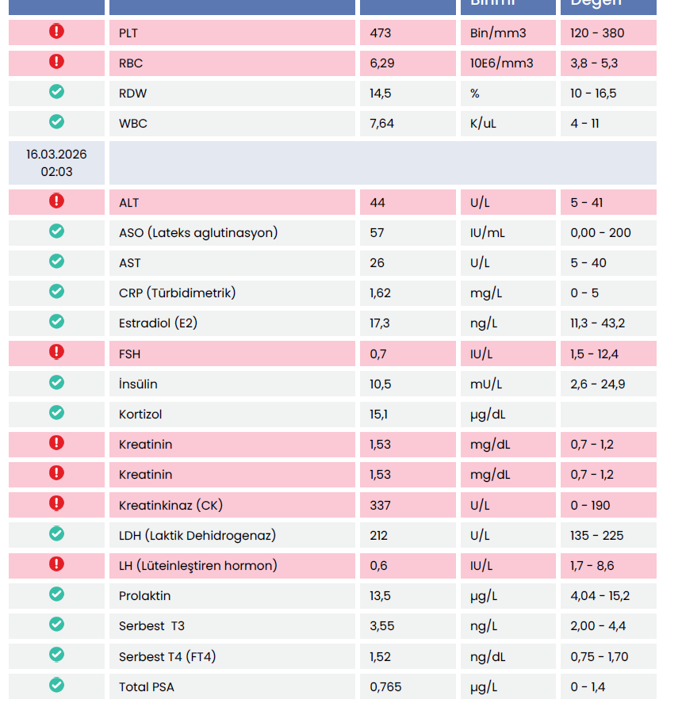Click the Serbest T3 result value 3,55
Image resolution: width=682 pixels, height=707 pixels.
point(383,626)
